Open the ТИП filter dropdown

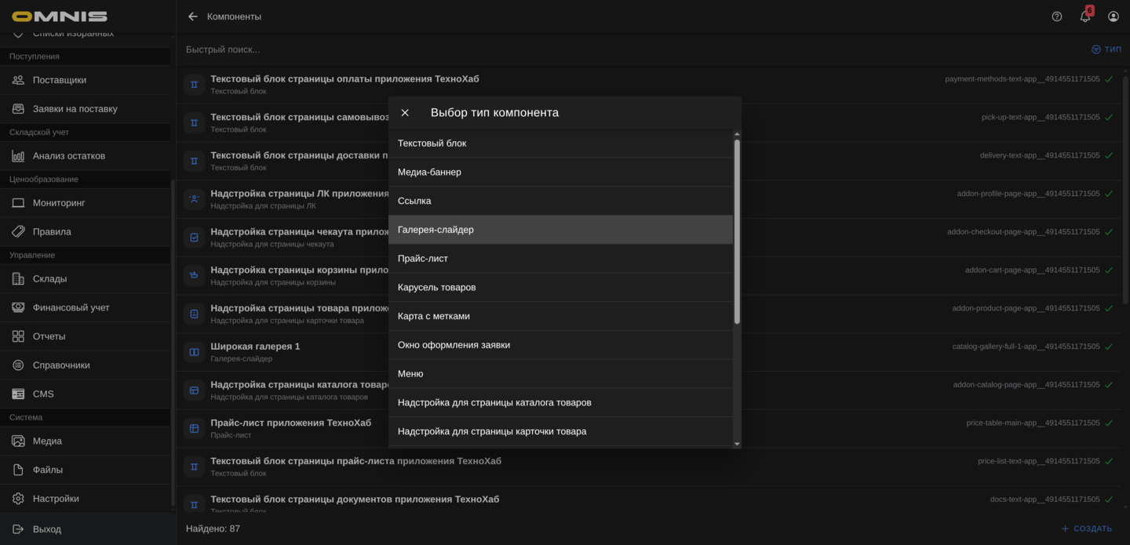(1108, 49)
